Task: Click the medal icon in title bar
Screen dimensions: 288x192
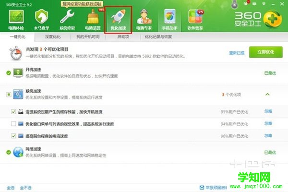Action: pyautogui.click(x=235, y=4)
